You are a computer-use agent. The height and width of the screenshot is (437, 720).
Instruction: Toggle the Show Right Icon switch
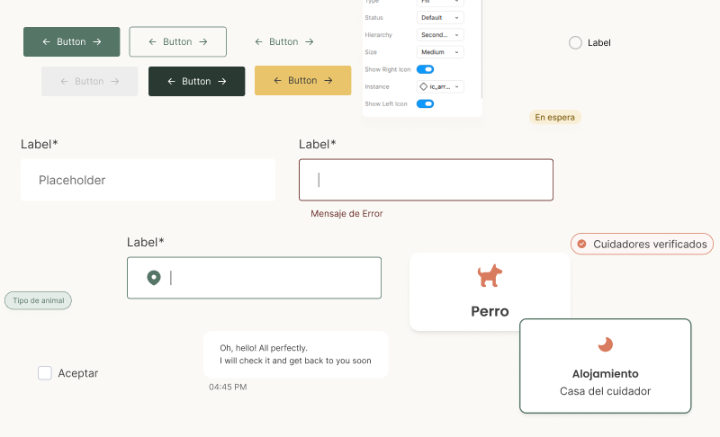(425, 69)
